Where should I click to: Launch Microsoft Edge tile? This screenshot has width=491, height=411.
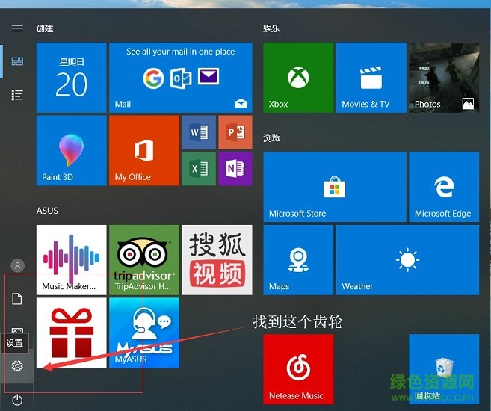tap(444, 187)
